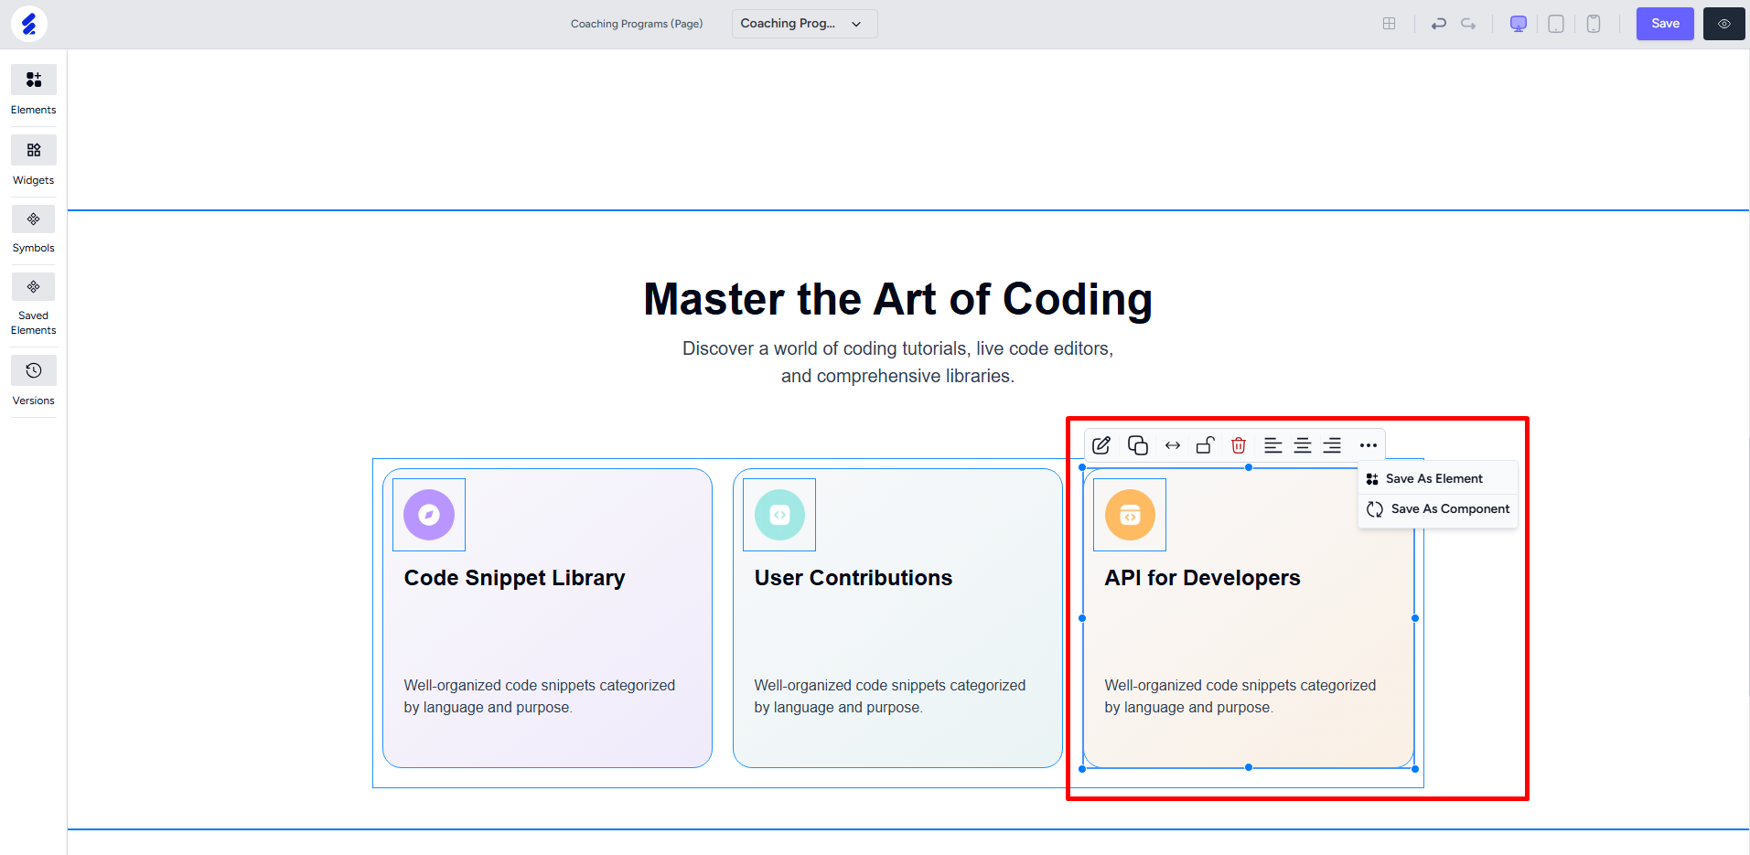Open the Widgets panel
1750x855 pixels.
(x=34, y=160)
